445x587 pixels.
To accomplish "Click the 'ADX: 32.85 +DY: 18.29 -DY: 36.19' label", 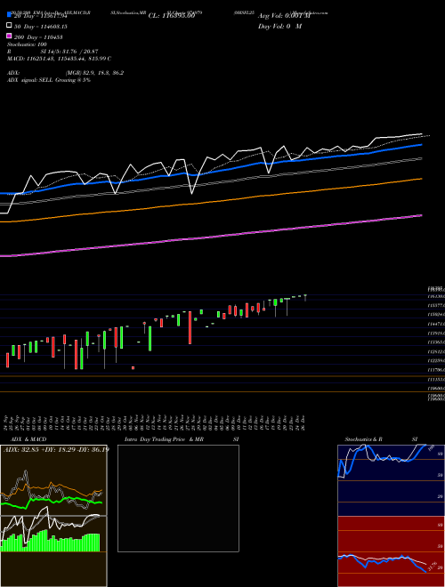I will (56, 449).
